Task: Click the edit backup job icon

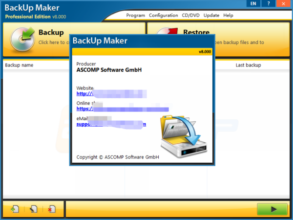Action: pyautogui.click(x=33, y=209)
